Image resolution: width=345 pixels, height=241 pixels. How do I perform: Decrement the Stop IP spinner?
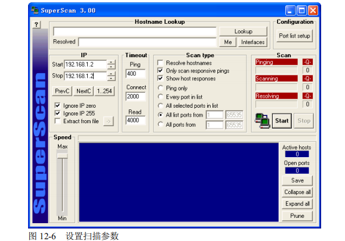(x=112, y=79)
